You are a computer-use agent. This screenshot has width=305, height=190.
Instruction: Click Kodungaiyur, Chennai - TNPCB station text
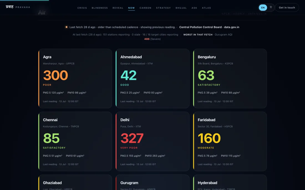tap(61, 126)
